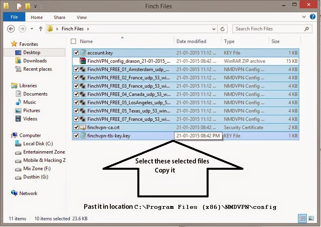
Task: Open the Share ribbon tab
Action: click(x=59, y=17)
